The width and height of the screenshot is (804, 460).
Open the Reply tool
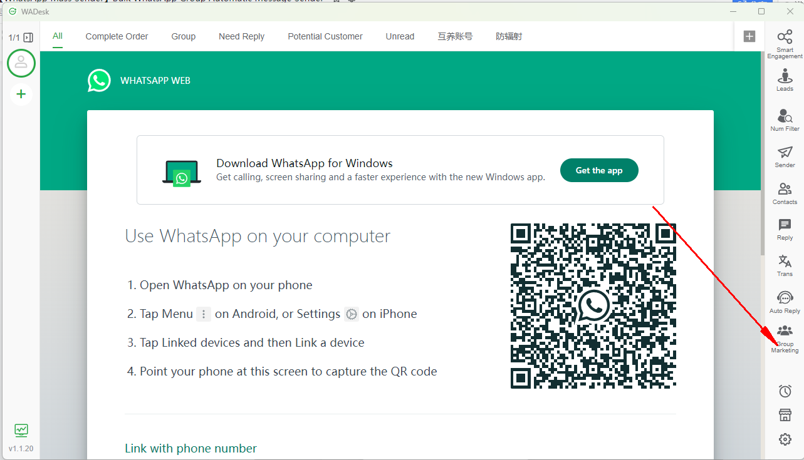785,229
